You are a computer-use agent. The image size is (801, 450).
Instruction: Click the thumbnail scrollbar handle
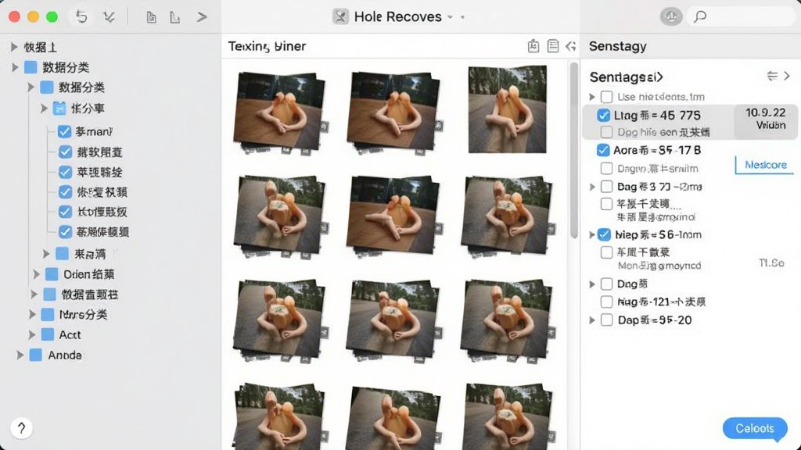574,151
